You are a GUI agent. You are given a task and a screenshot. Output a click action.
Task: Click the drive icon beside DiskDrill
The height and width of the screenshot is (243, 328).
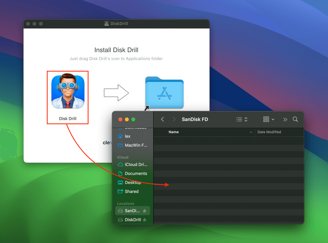coord(120,220)
